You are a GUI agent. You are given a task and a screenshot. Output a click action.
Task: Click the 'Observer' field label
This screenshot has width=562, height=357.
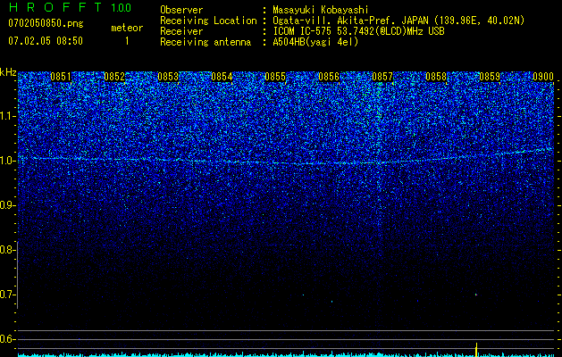click(x=181, y=10)
